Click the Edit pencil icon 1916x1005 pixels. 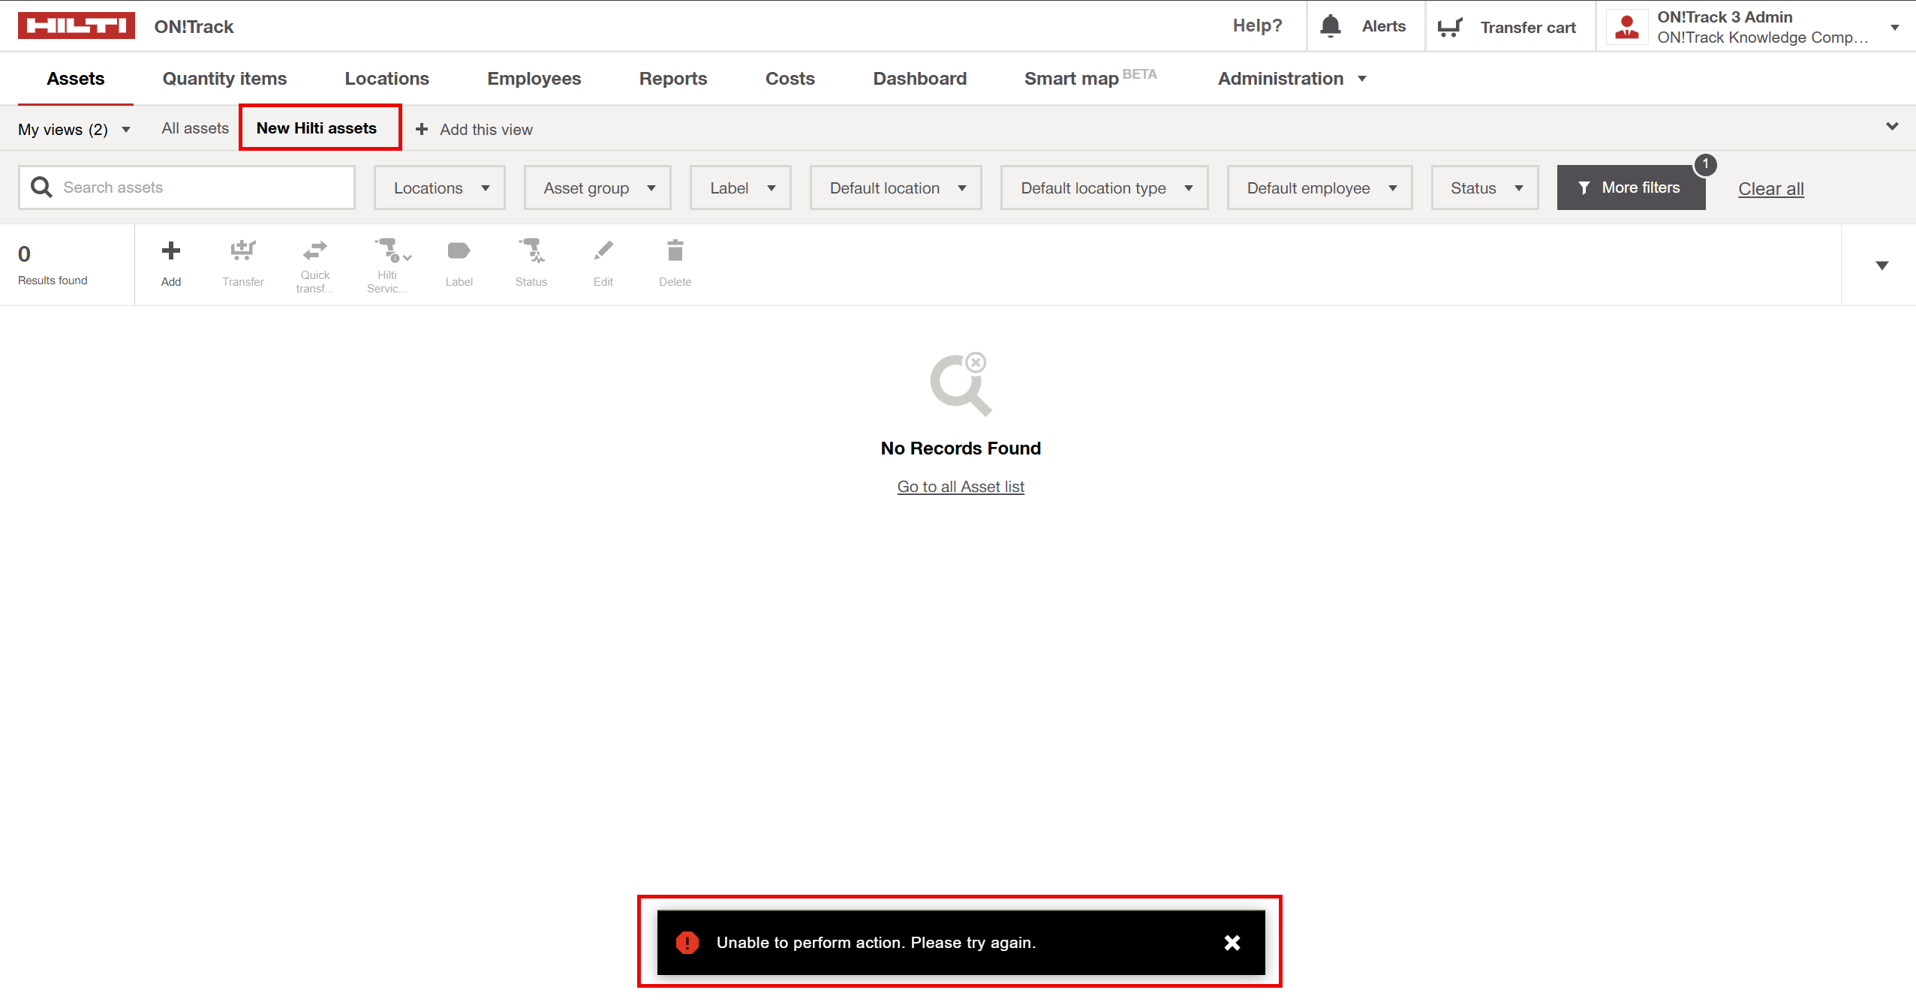tap(603, 250)
